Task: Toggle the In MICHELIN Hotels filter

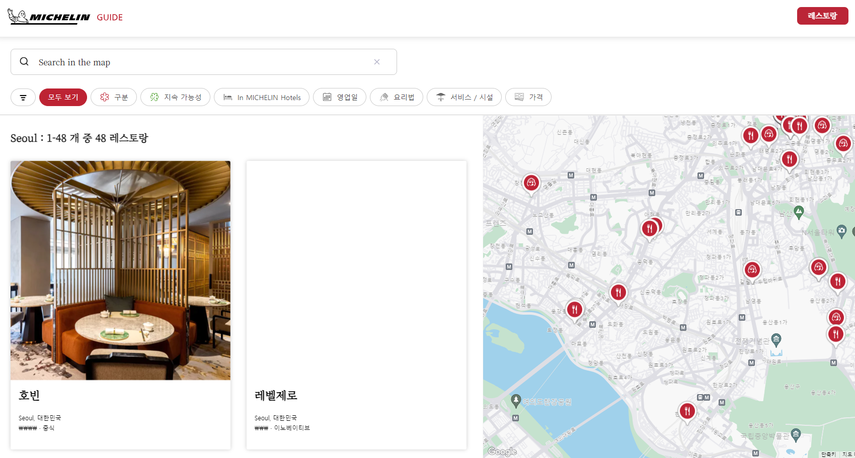Action: [262, 97]
